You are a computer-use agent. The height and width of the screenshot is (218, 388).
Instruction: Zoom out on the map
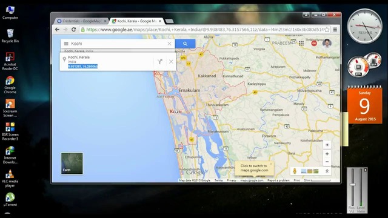pyautogui.click(x=327, y=162)
